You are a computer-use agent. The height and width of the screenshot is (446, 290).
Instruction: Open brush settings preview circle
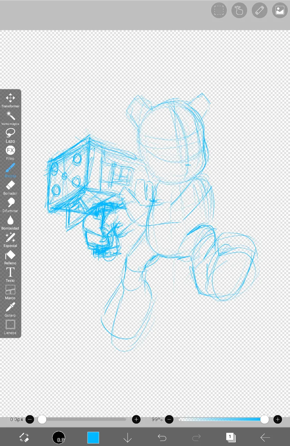point(58,437)
